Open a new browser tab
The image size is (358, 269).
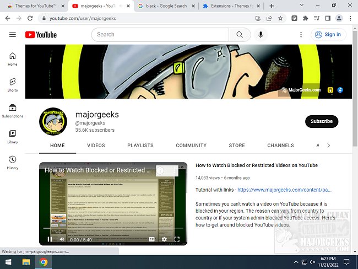tap(272, 6)
